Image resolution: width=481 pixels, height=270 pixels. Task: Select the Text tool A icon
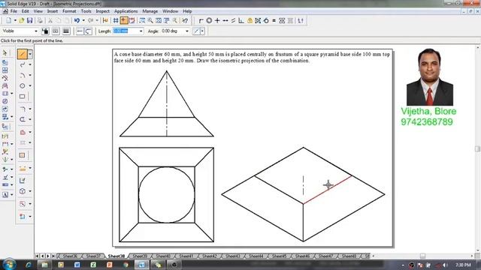(5, 195)
